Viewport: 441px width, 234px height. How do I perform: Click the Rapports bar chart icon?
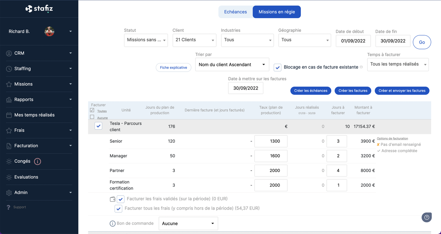pos(9,100)
